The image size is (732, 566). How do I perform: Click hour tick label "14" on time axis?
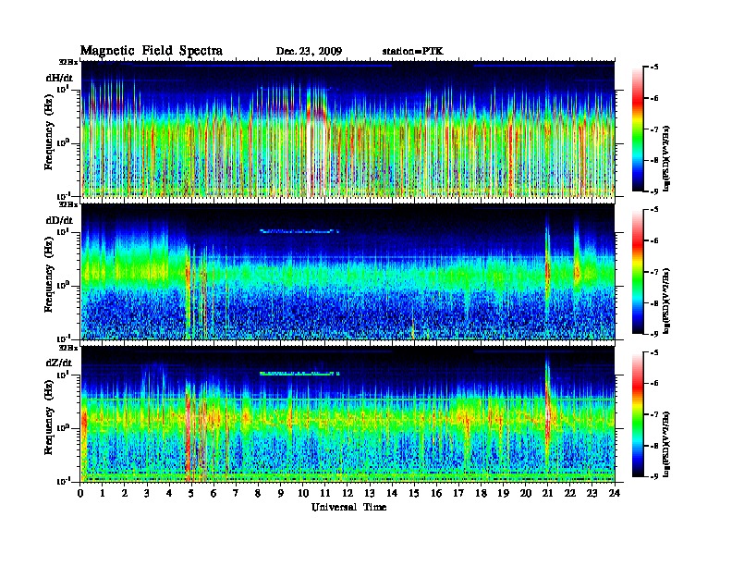[392, 494]
